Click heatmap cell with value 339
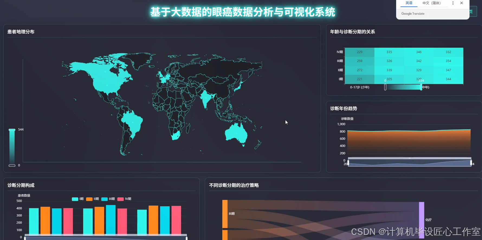This screenshot has height=240, width=482. point(389,70)
